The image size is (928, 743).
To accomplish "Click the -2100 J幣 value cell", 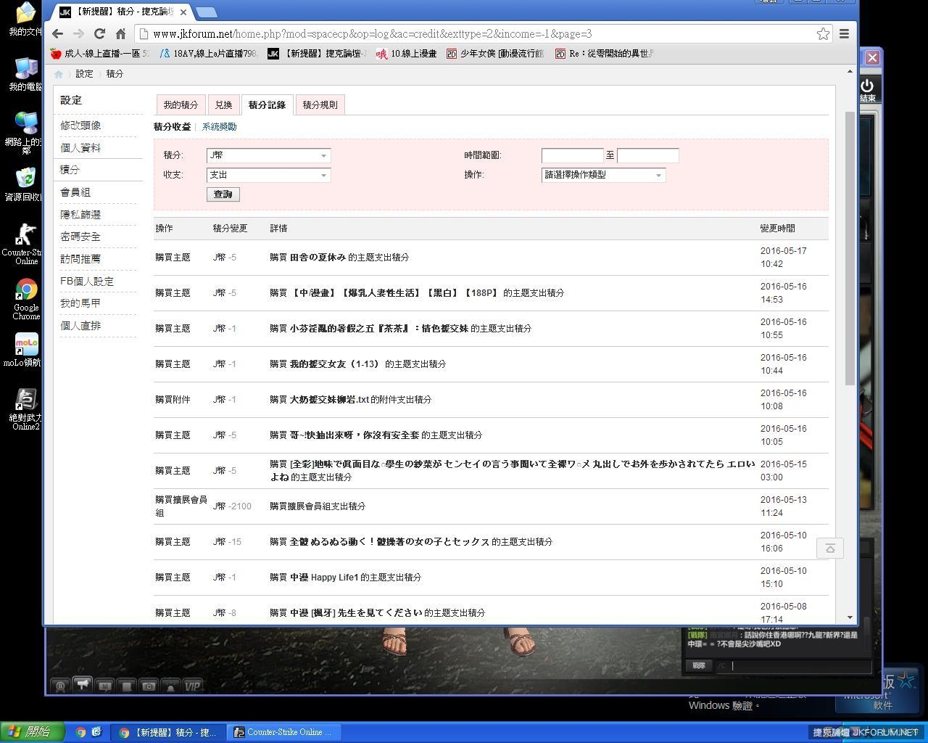I will [232, 506].
